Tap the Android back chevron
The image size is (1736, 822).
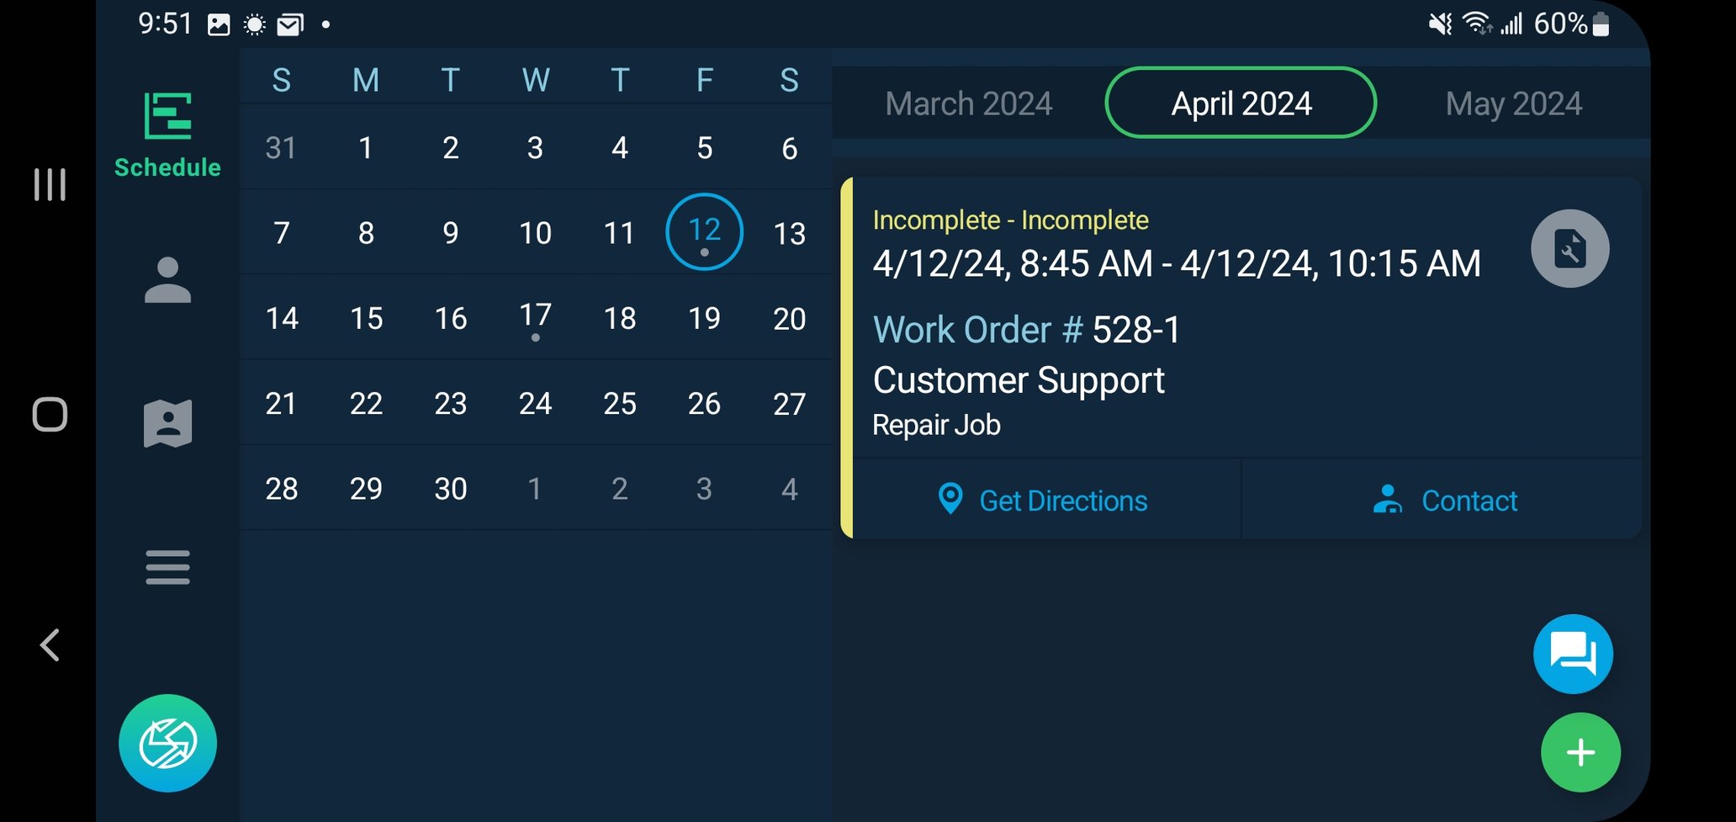pos(49,645)
